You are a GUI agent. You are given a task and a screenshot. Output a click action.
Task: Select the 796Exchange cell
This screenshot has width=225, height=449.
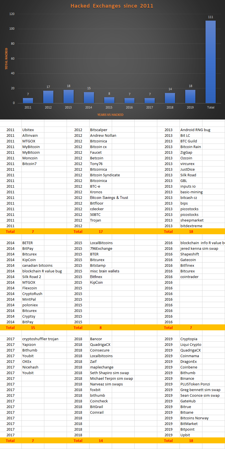click(101, 248)
